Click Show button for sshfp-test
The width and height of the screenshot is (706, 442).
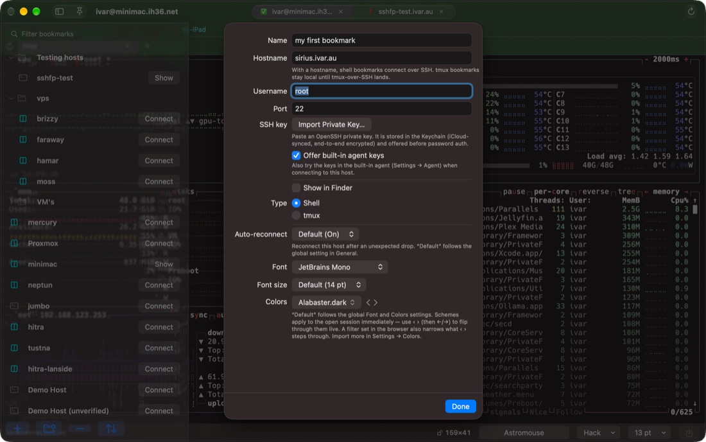164,78
